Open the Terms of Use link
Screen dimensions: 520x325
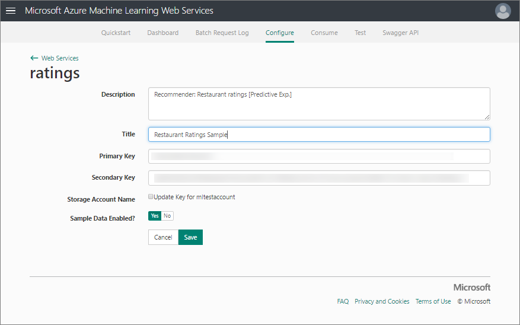[433, 301]
